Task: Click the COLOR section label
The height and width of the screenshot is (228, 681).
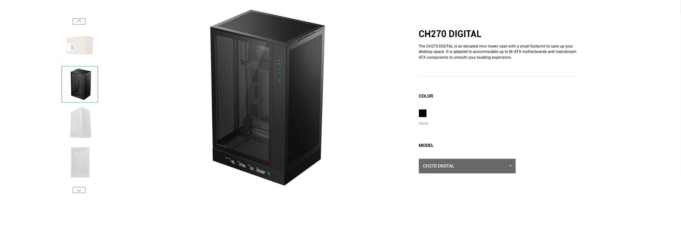Action: coord(426,96)
